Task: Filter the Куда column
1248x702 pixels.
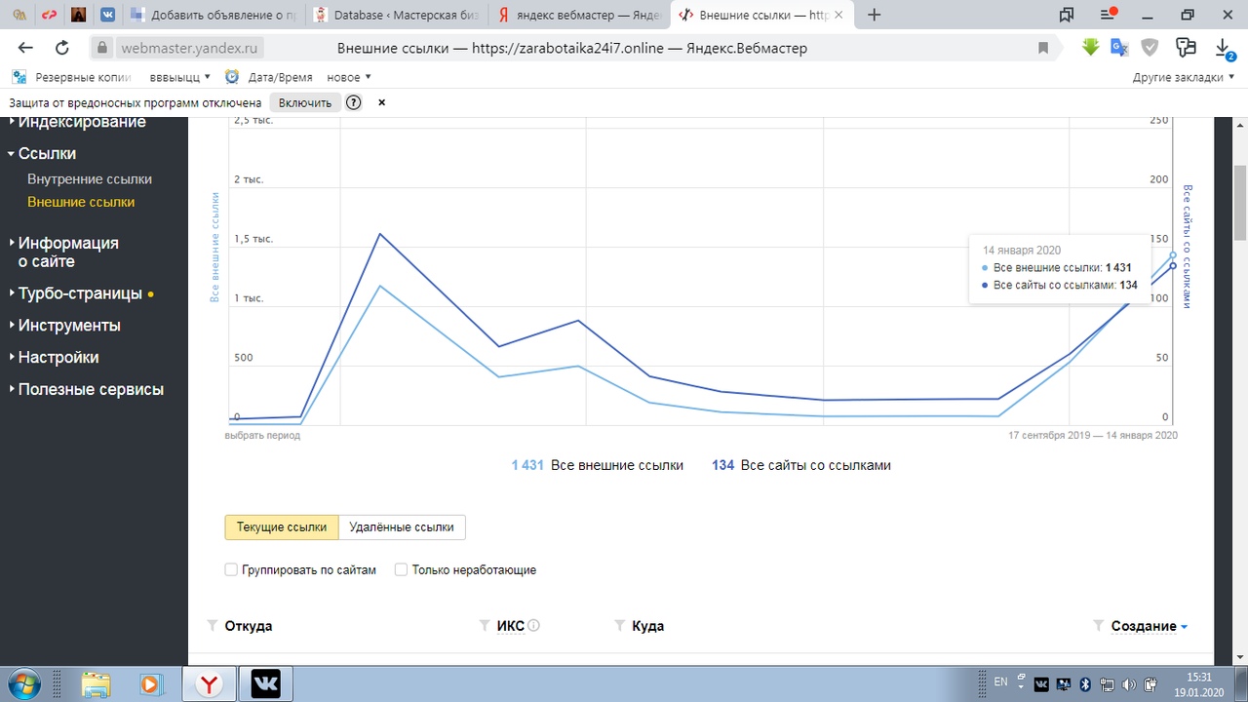Action: pyautogui.click(x=620, y=626)
